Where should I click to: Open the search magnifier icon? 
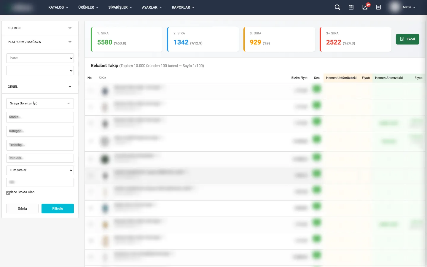(337, 7)
